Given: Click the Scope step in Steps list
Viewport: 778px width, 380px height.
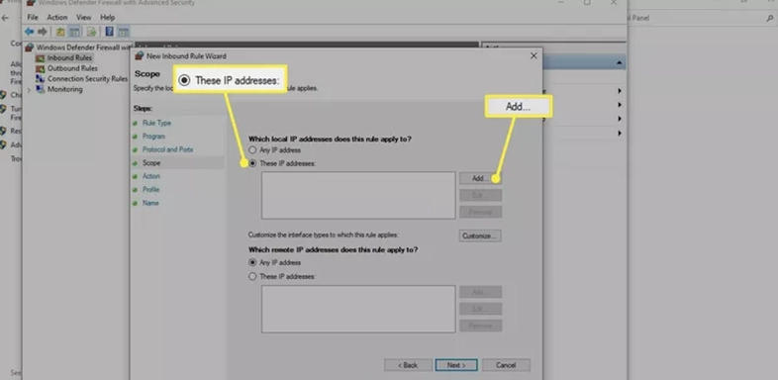Looking at the screenshot, I should click(x=151, y=162).
